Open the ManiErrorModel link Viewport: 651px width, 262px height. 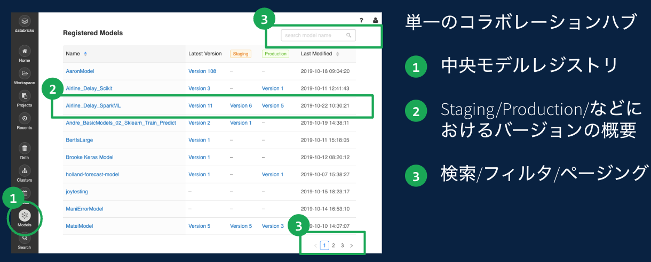pyautogui.click(x=84, y=209)
